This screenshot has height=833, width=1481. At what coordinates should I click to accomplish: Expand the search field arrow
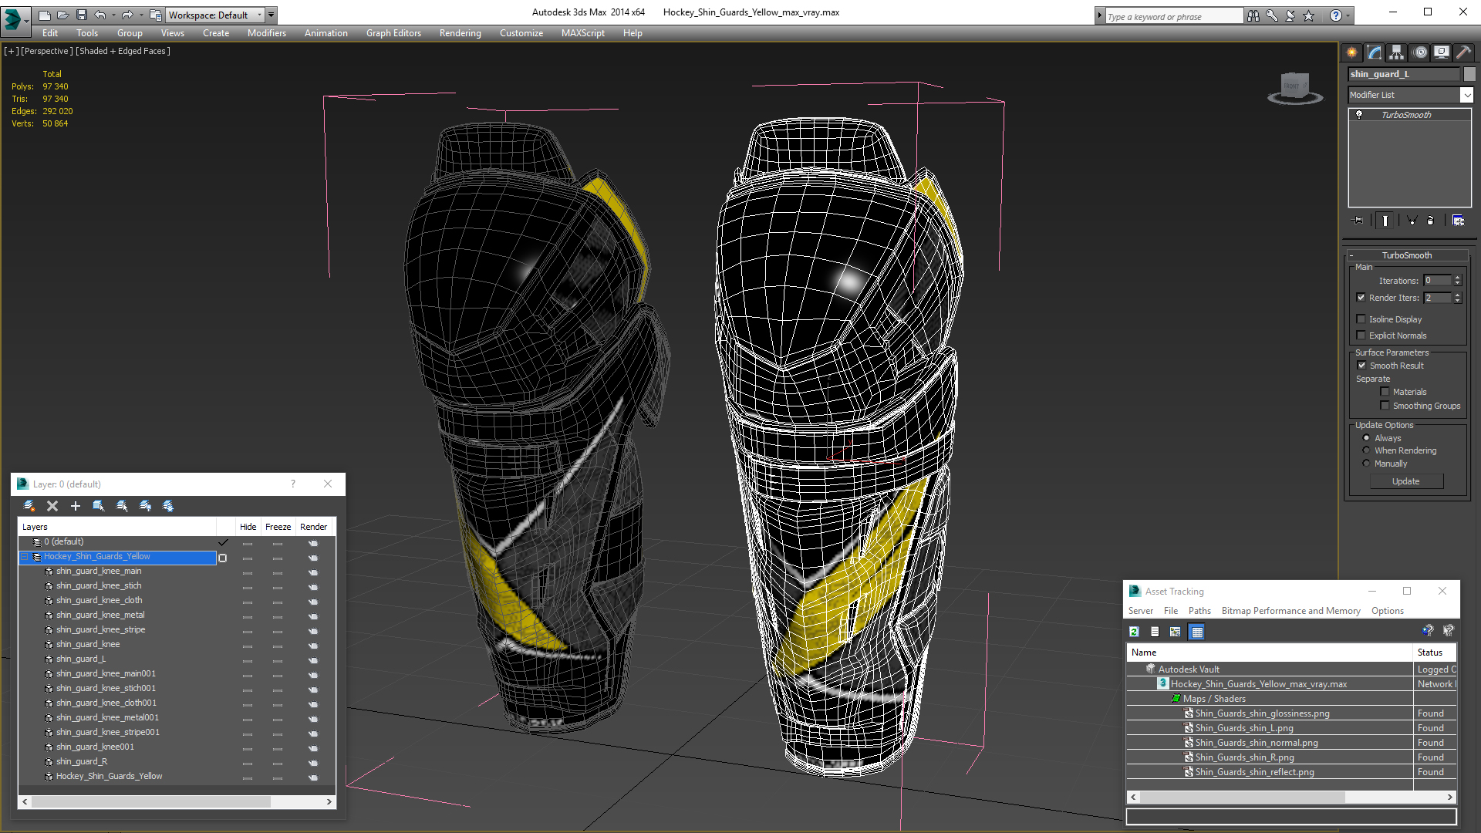click(x=1099, y=15)
